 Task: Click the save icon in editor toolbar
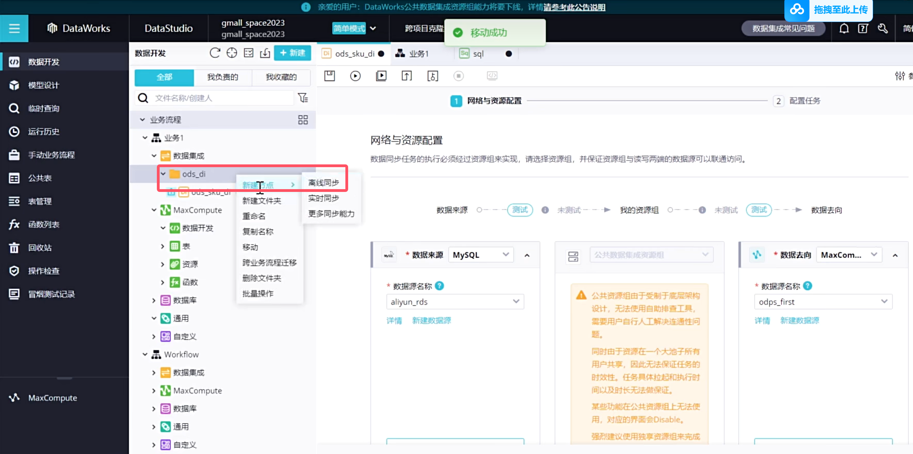(329, 76)
